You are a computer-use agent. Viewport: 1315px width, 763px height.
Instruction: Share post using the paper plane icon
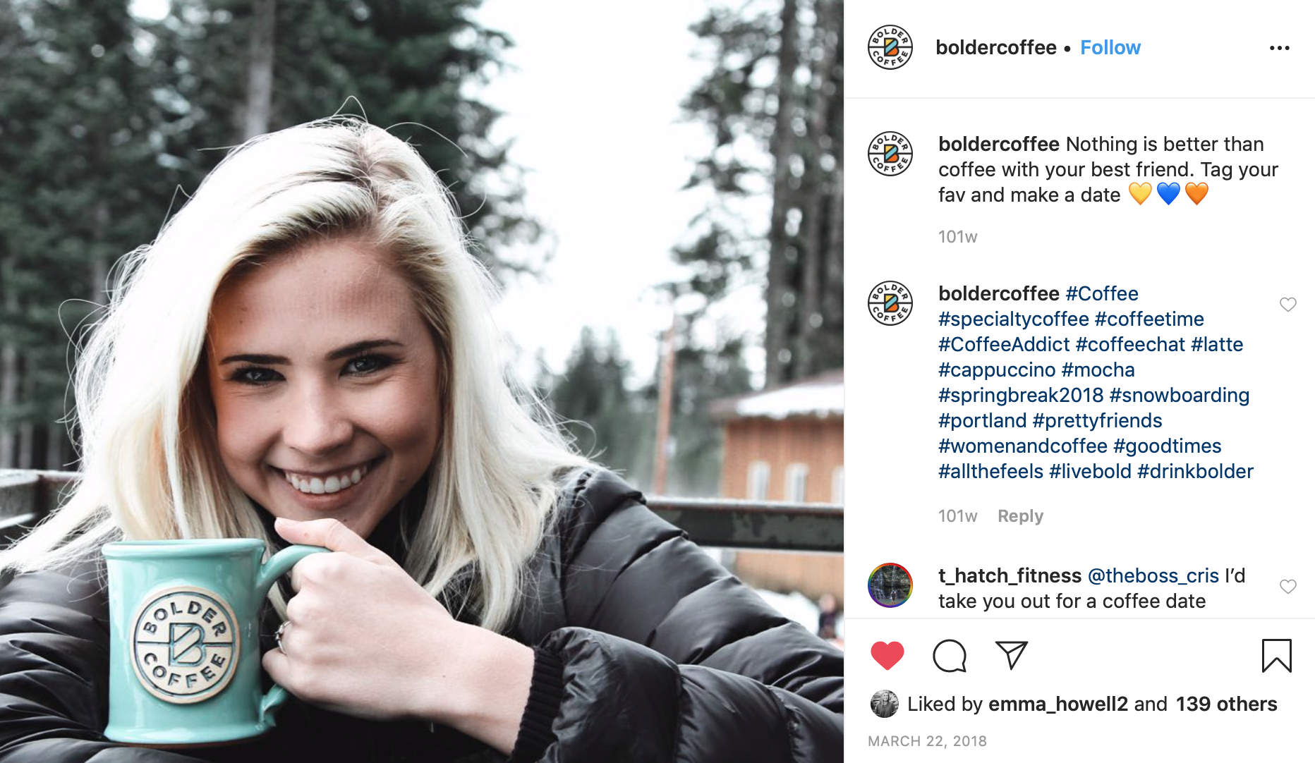(1011, 655)
